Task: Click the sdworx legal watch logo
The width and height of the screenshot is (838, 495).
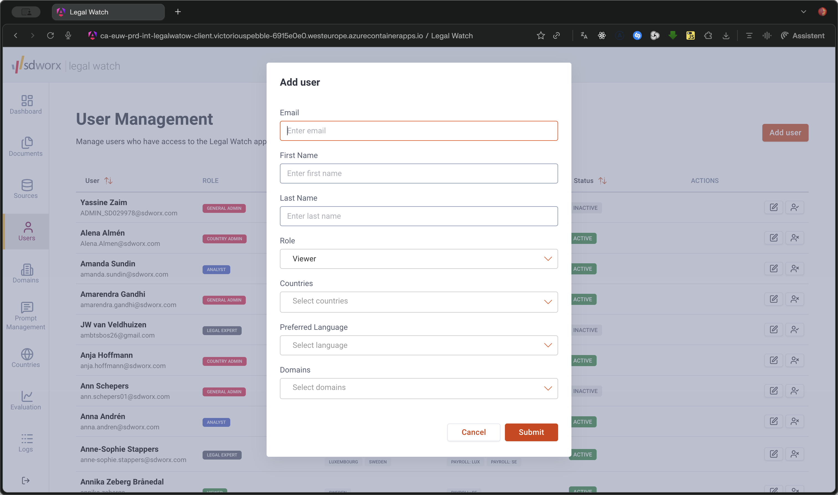Action: point(66,65)
